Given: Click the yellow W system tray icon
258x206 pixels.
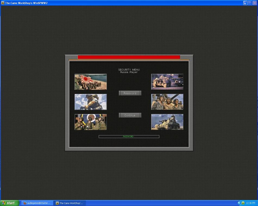Looking at the screenshot, I should 243,203.
